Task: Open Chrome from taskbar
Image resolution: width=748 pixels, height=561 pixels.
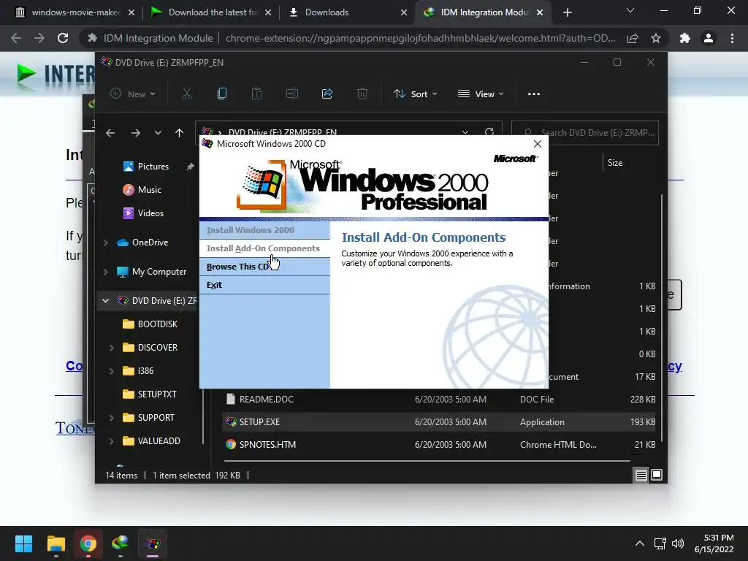Action: [88, 543]
